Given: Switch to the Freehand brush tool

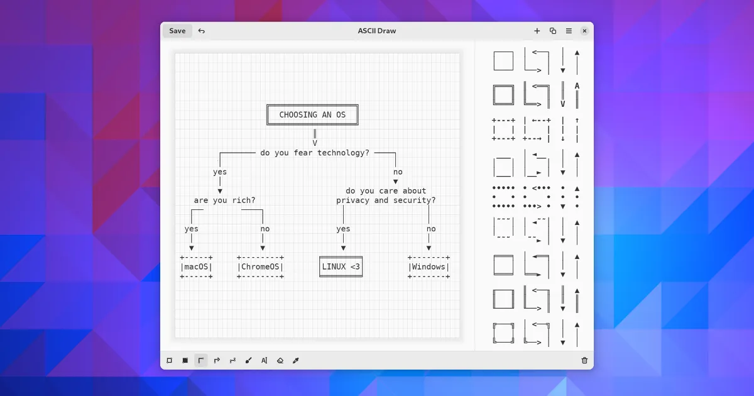Looking at the screenshot, I should tap(248, 360).
